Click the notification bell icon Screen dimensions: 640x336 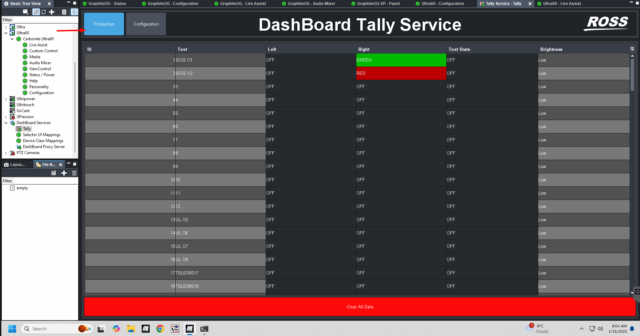click(632, 329)
